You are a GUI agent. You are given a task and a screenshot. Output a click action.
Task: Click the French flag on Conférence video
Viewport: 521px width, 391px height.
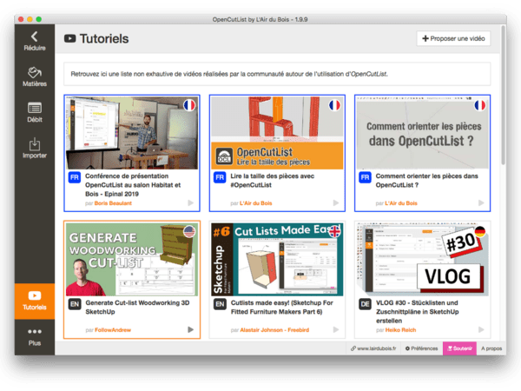point(189,105)
